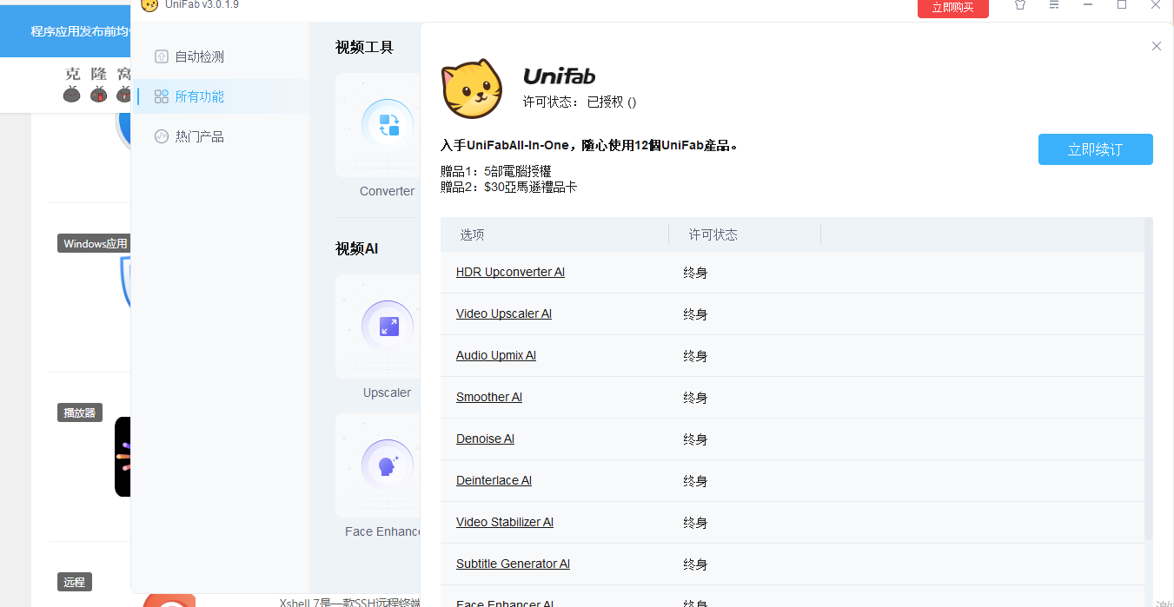The width and height of the screenshot is (1174, 607).
Task: Click the 立即续订 renew button
Action: pyautogui.click(x=1095, y=149)
